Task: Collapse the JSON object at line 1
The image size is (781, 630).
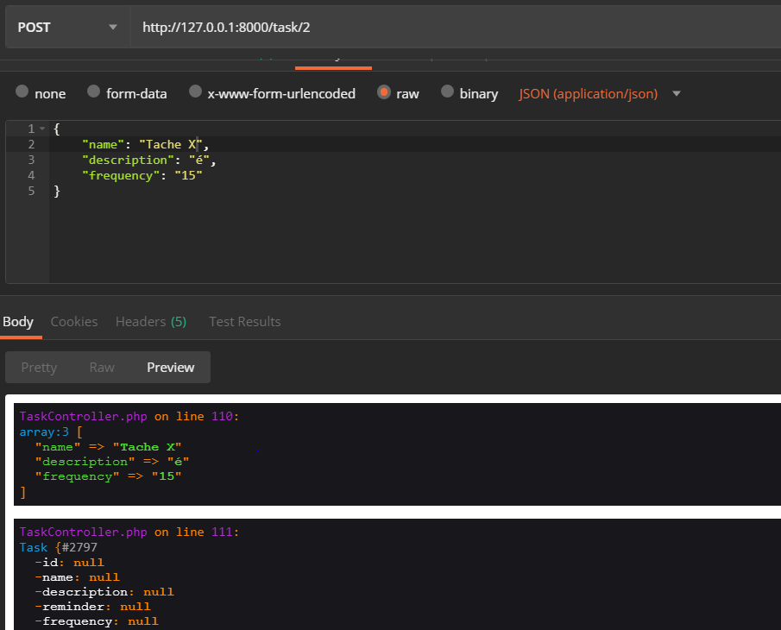Action: point(41,128)
